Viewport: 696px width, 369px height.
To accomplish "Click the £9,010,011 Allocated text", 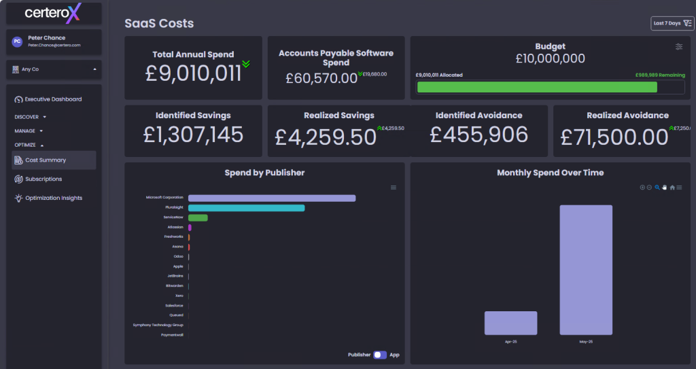I will 439,75.
